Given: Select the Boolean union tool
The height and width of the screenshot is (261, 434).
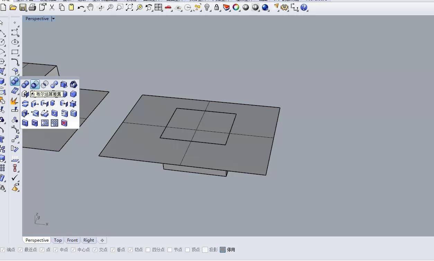Looking at the screenshot, I should 25,84.
